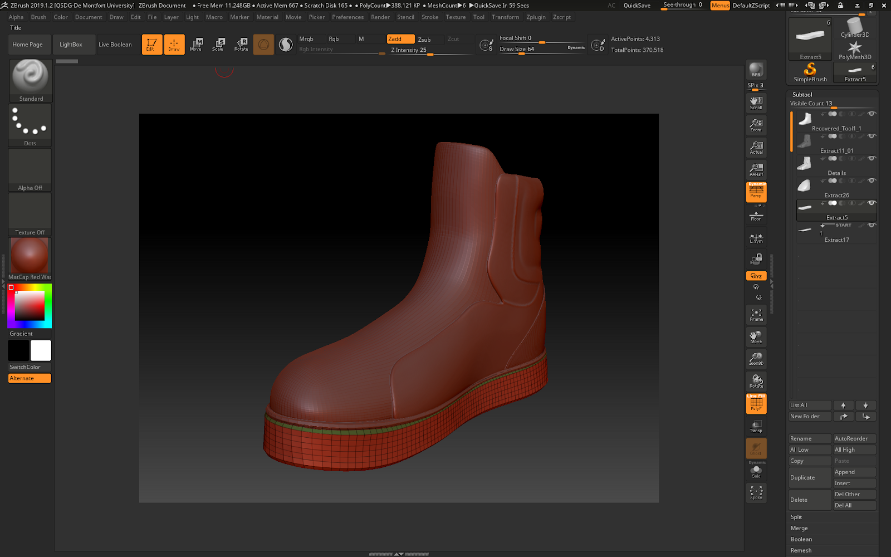Viewport: 891px width, 557px height.
Task: Activate the Edit mode button
Action: point(152,45)
